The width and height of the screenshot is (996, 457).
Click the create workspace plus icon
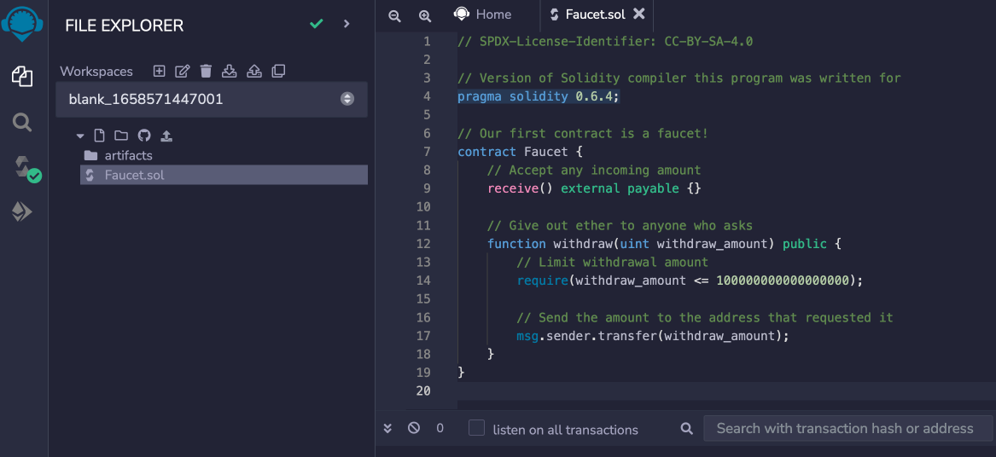coord(160,71)
